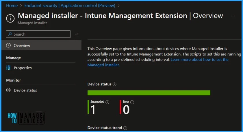
Task: Open the Home breadcrumb link
Action: (12, 5)
